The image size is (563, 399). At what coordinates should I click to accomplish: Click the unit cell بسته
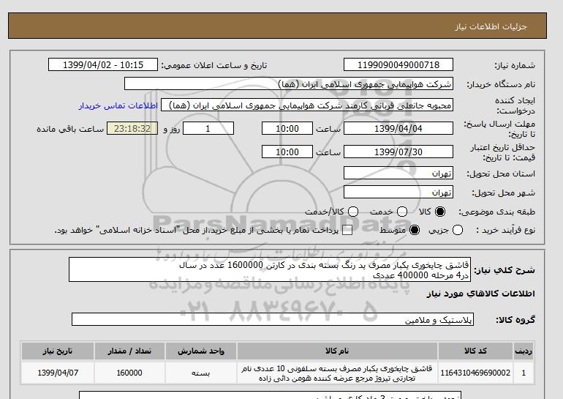[201, 373]
